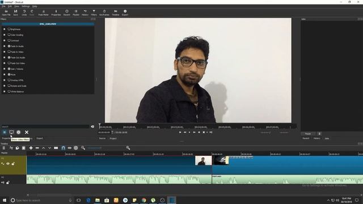Add the Brightness filter
The width and height of the screenshot is (363, 204).
point(15,29)
